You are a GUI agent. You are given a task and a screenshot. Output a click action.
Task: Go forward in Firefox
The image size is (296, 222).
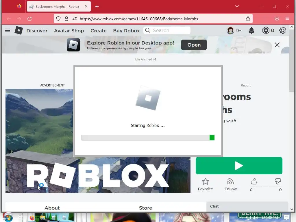coord(19,19)
